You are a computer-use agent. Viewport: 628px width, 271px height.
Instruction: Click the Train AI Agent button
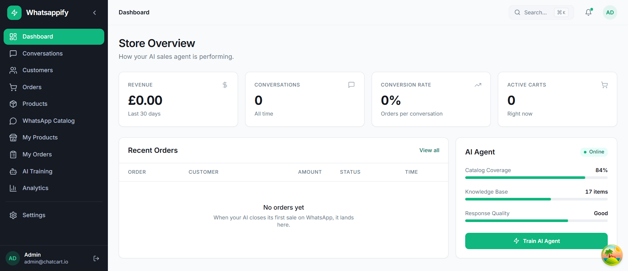pos(536,241)
